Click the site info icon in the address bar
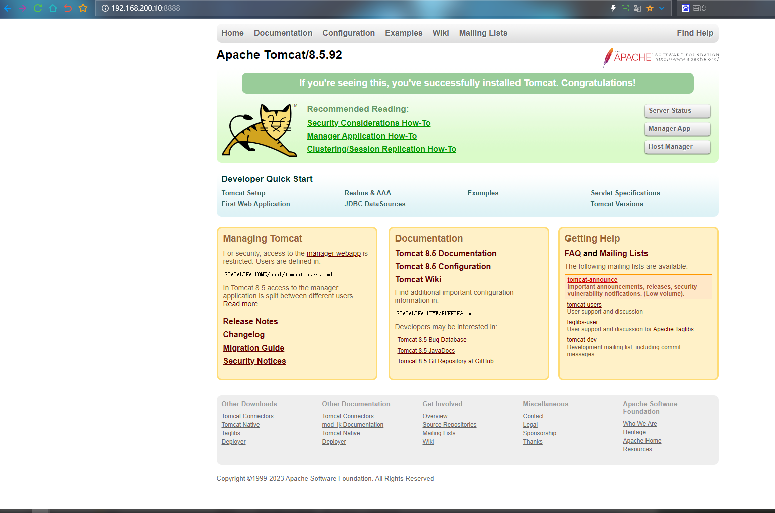Screen dimensions: 775x513 coord(105,8)
